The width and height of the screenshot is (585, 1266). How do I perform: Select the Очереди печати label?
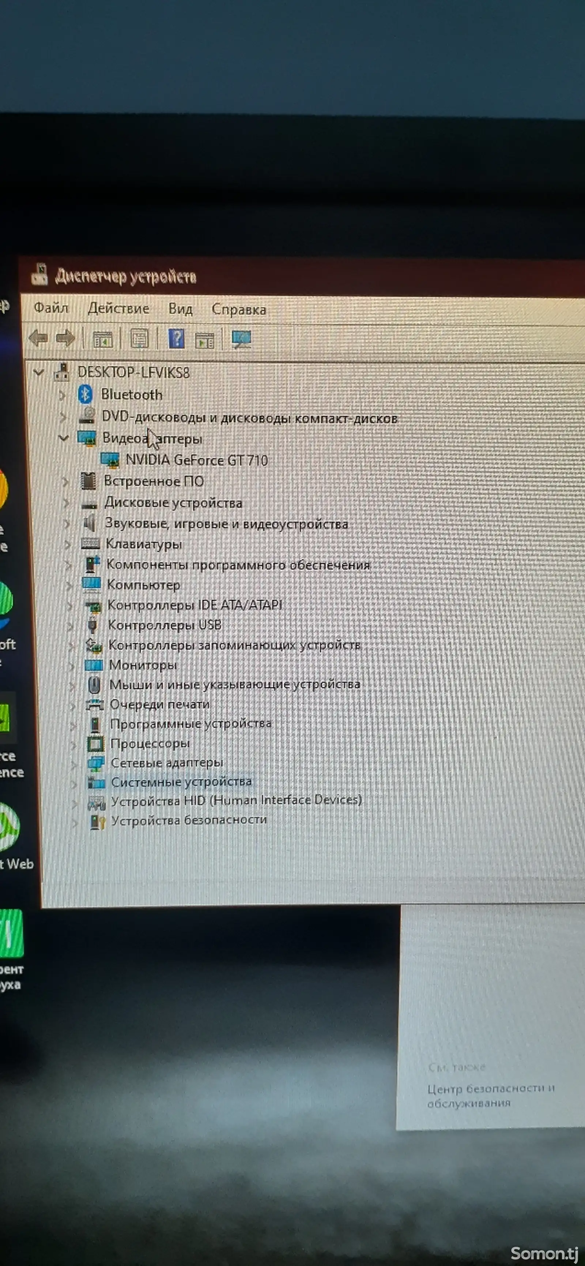(x=160, y=704)
